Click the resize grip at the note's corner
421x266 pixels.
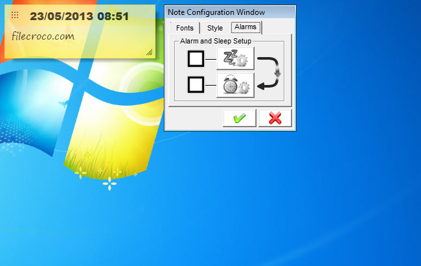[x=149, y=52]
